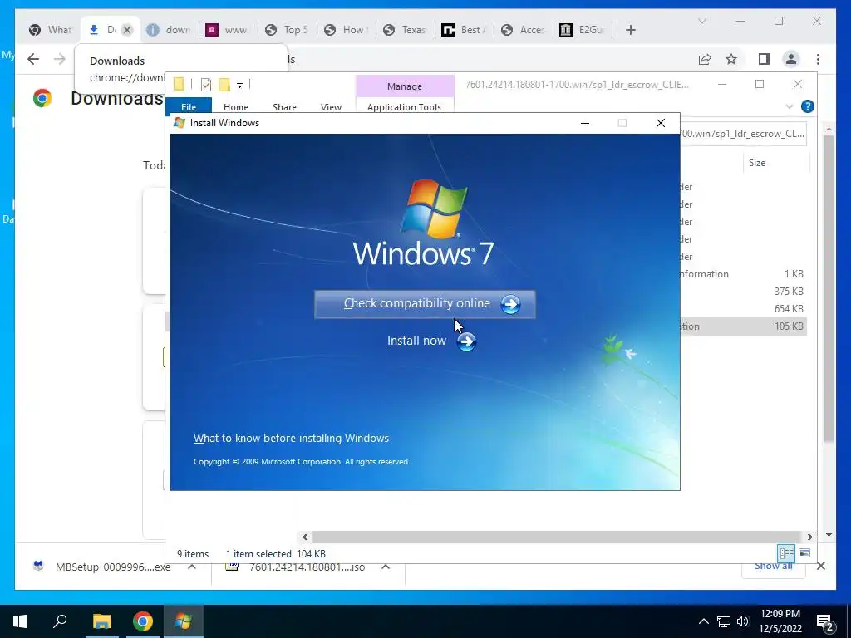Open the View ribbon tab

coord(331,107)
